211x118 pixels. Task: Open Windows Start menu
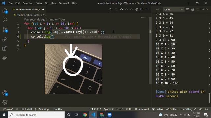coord(4,115)
